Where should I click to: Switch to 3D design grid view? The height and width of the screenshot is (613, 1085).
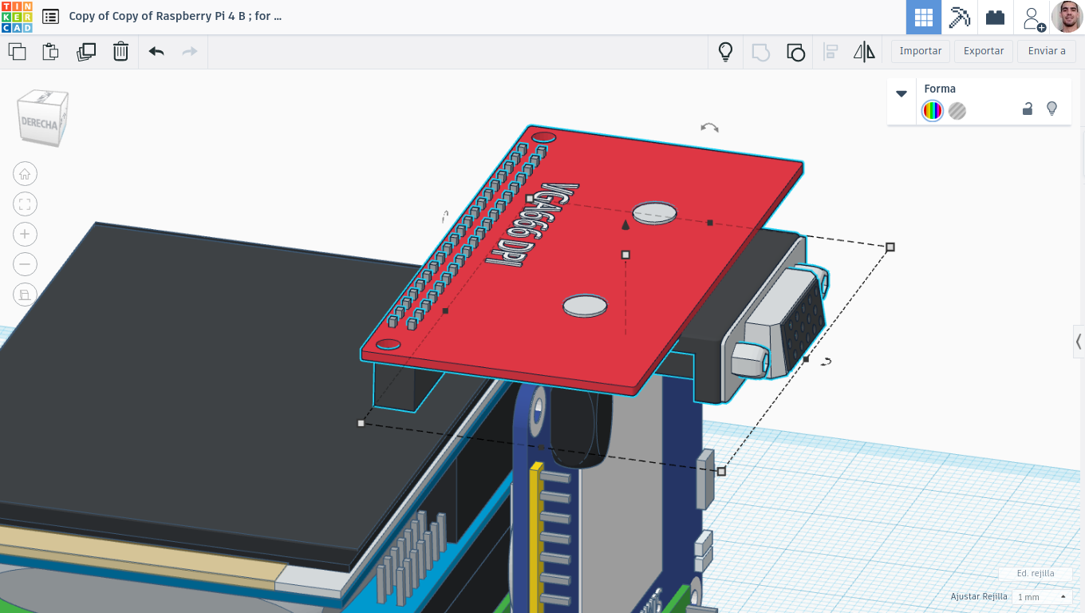[x=924, y=17]
